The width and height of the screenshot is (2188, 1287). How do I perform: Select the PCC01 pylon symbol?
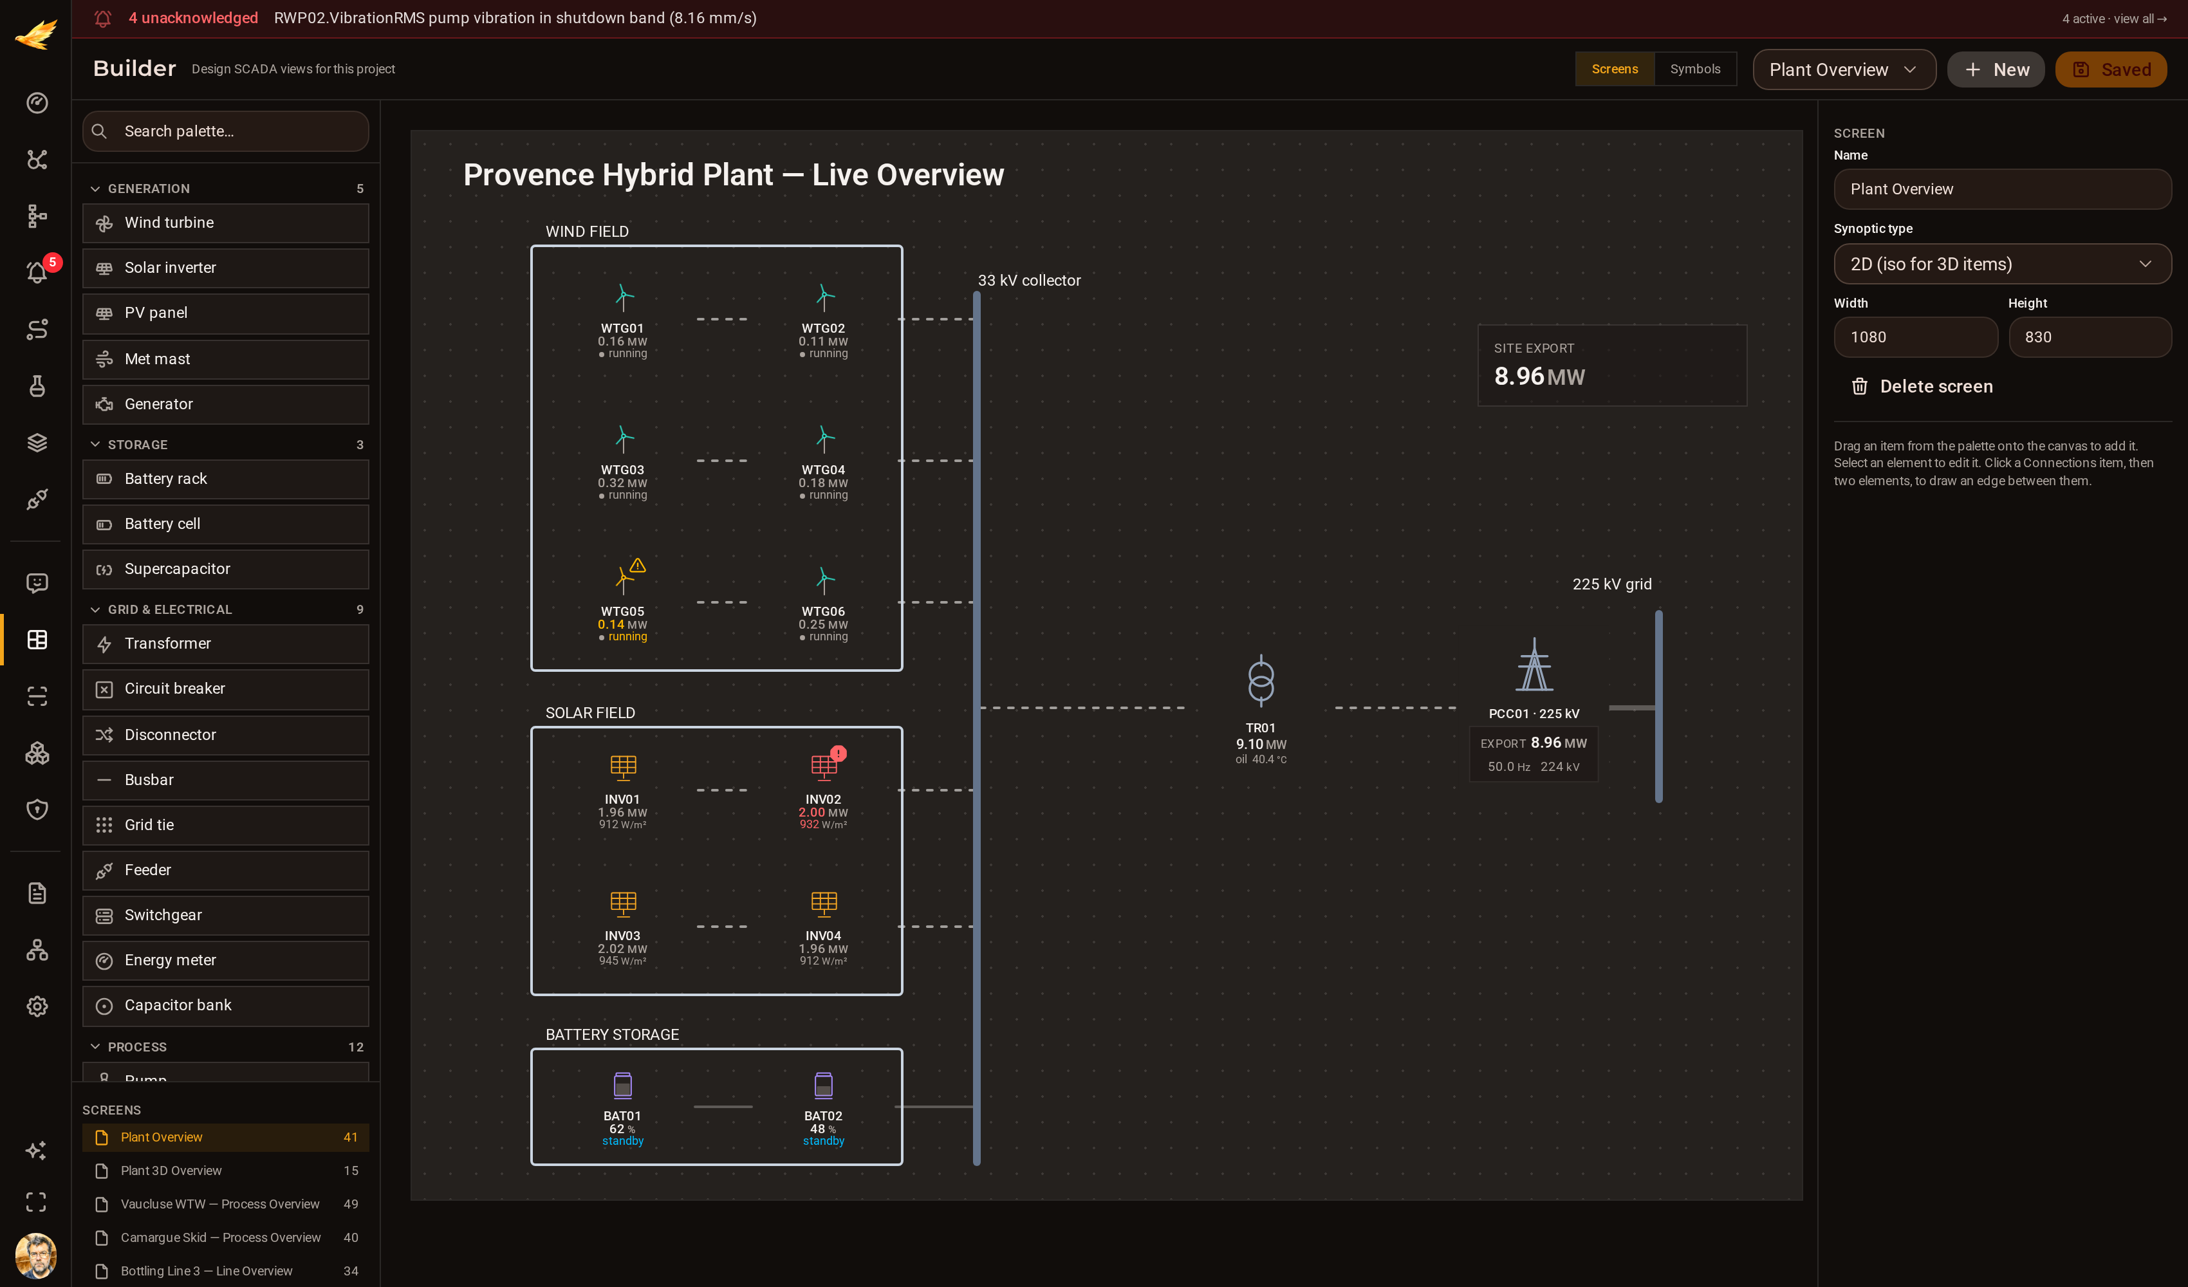[1534, 665]
